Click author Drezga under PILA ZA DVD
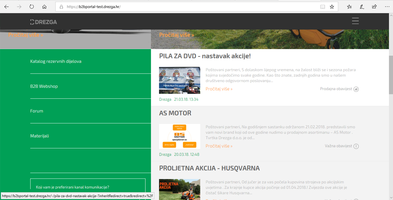 tap(165, 100)
